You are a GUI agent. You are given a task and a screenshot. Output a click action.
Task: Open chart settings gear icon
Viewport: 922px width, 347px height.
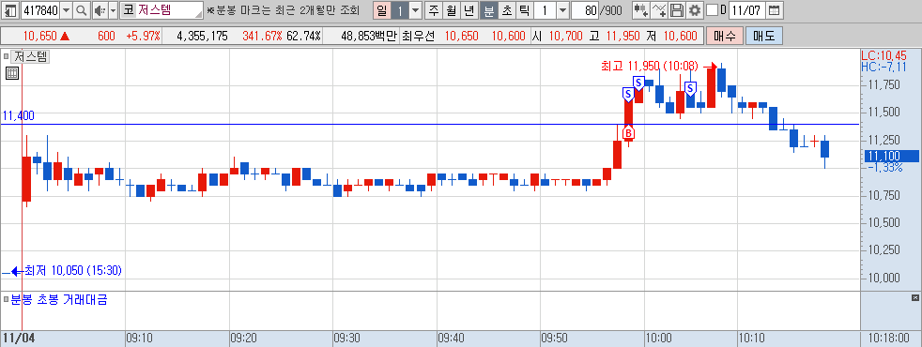click(x=695, y=10)
